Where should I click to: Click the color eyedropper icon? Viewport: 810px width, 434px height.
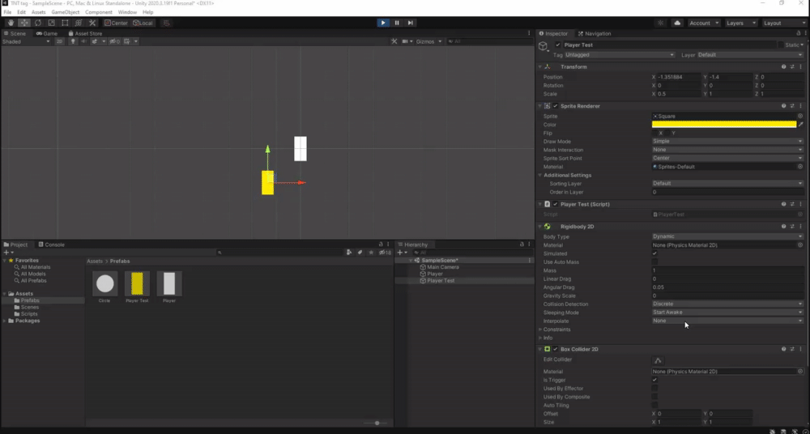pos(801,125)
